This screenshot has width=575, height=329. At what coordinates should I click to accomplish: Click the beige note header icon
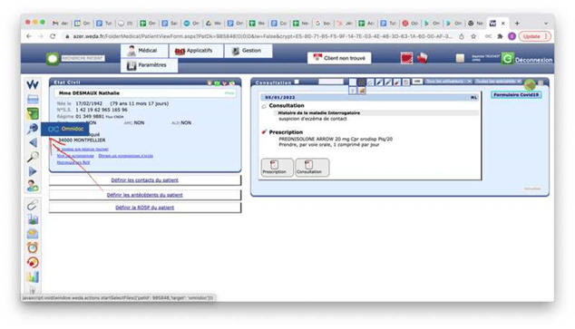click(x=460, y=58)
